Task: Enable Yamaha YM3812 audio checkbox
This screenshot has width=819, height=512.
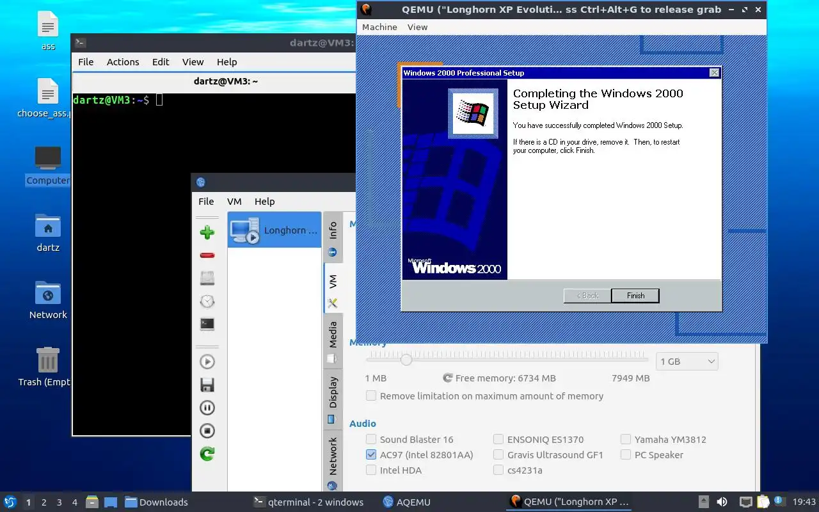Action: (626, 439)
